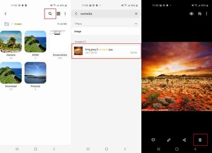
Task: Open the DCIM folder thumbnail
Action: [35, 42]
